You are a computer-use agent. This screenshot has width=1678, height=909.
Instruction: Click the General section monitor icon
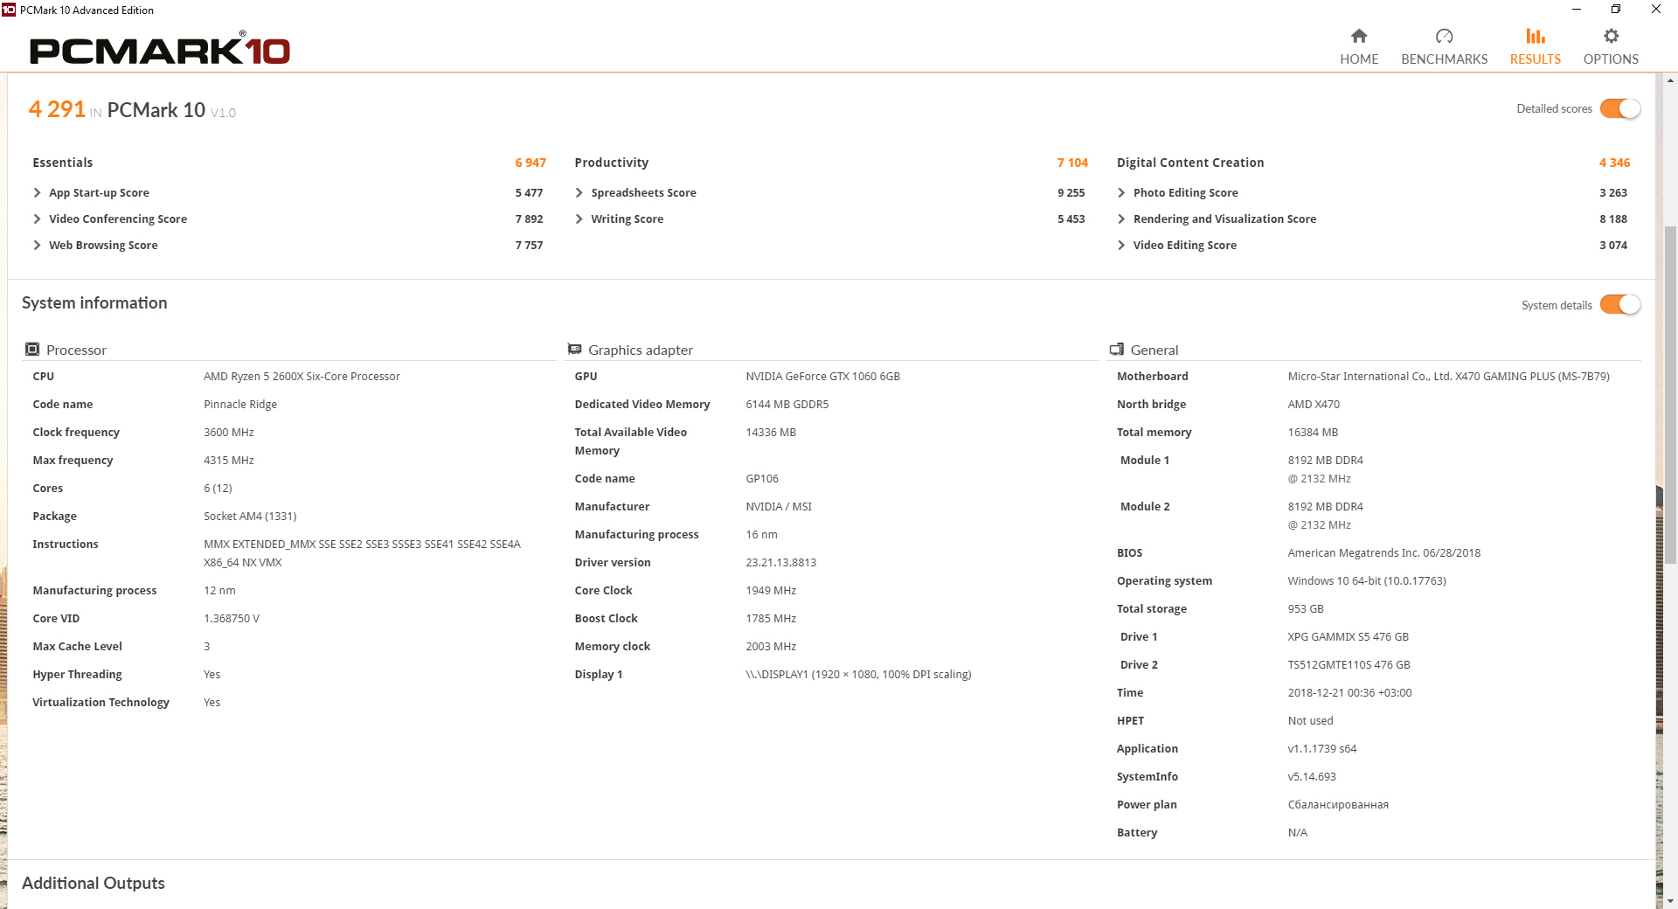point(1117,350)
